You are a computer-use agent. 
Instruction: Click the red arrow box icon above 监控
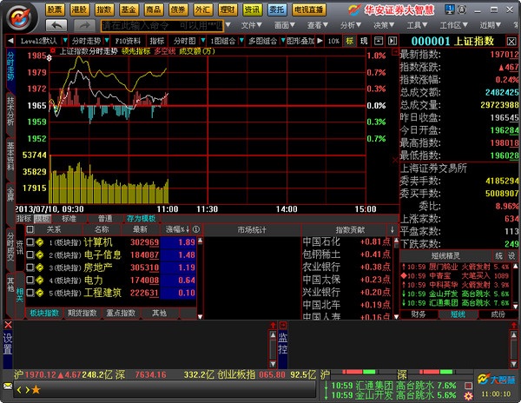click(x=283, y=325)
